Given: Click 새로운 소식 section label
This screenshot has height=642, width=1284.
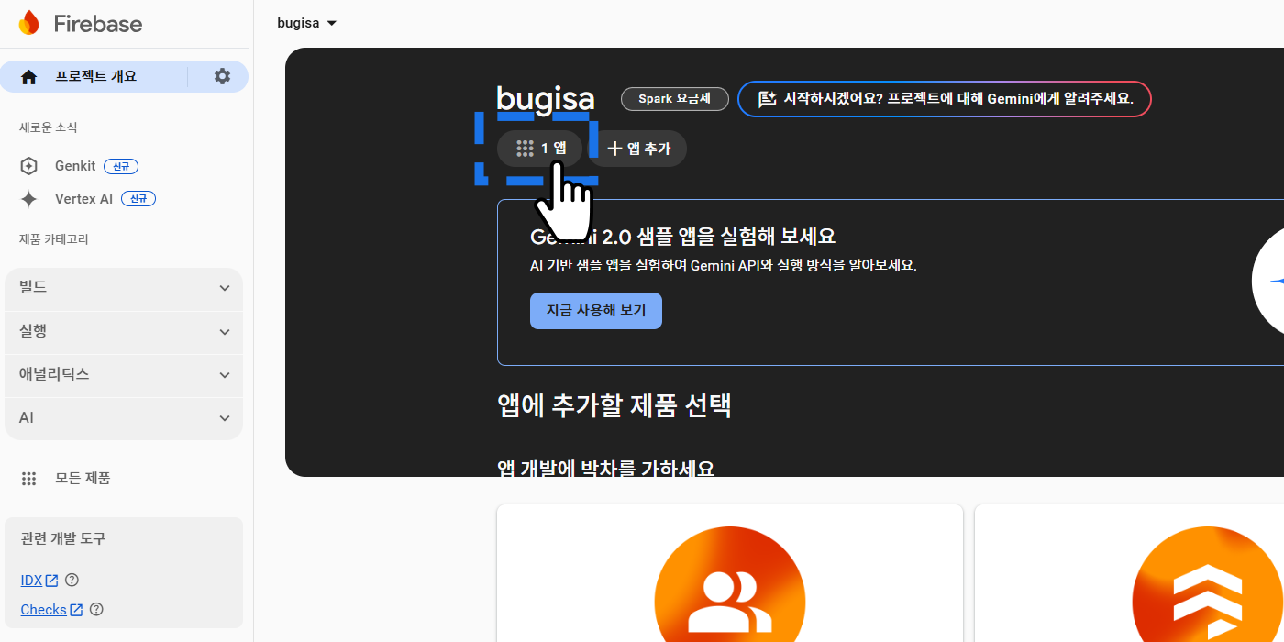Looking at the screenshot, I should (x=49, y=127).
